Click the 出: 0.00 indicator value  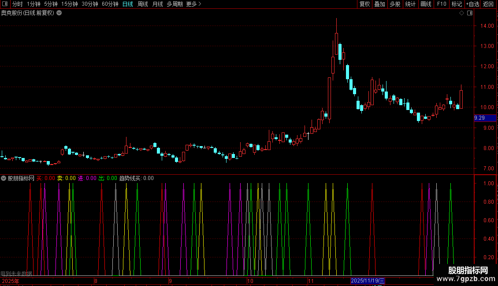click(x=108, y=178)
